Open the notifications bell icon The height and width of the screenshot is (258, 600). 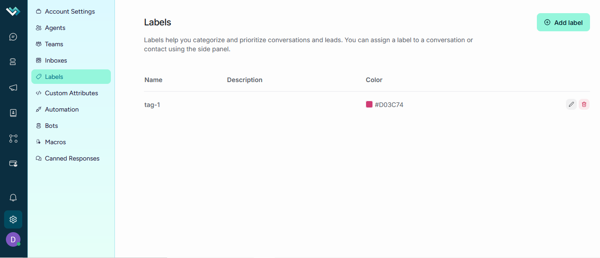tap(13, 198)
